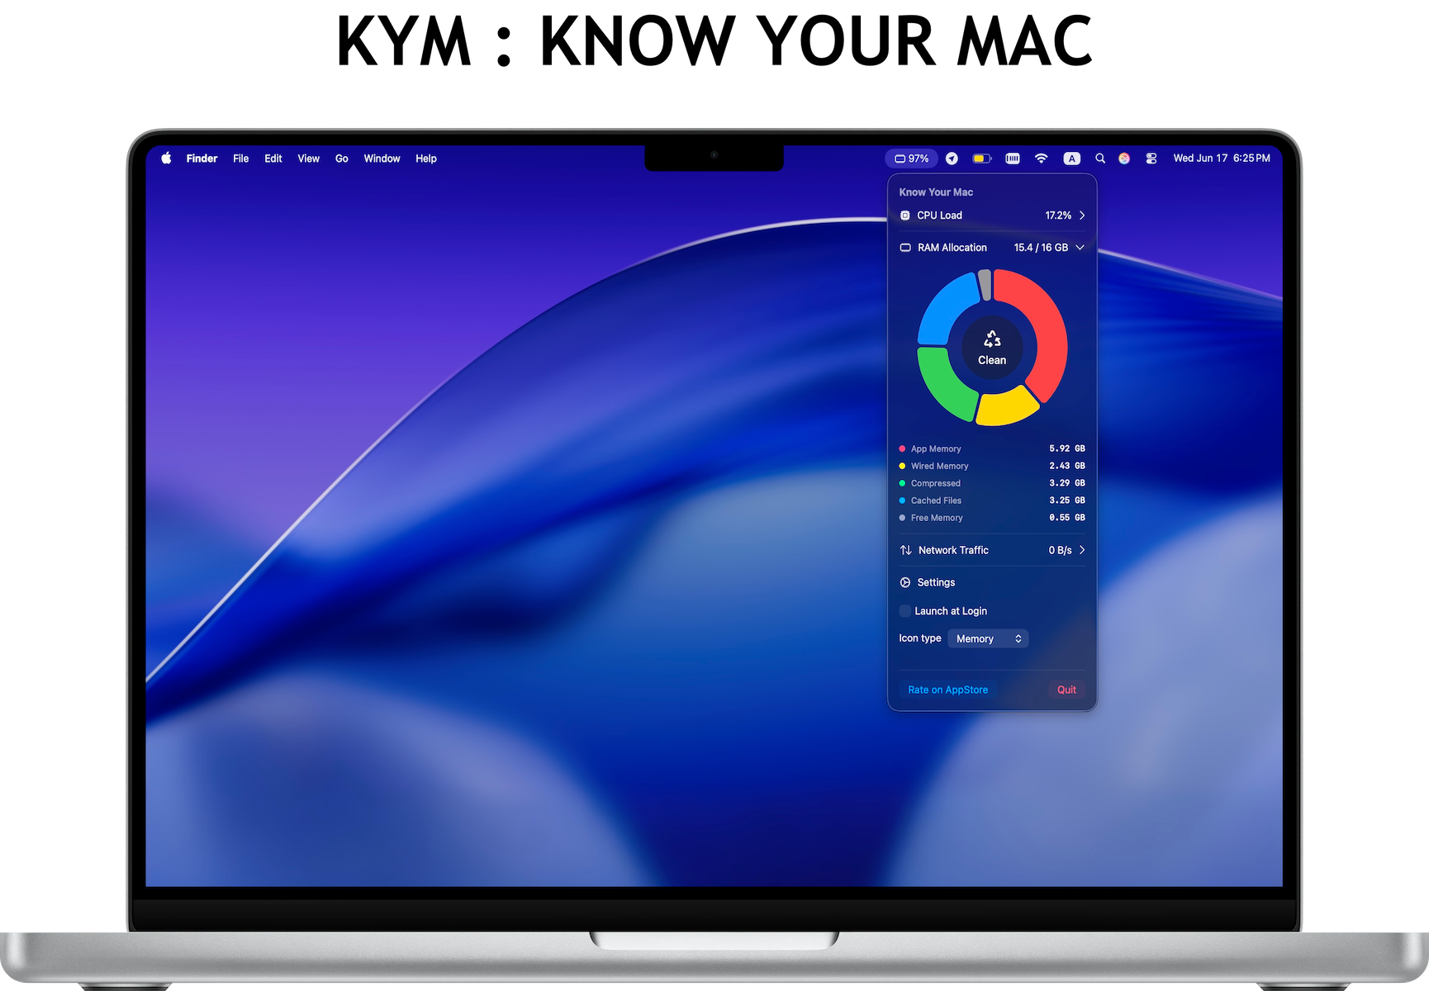
Task: Click the '2.43 GB' value
Action: 1067,467
